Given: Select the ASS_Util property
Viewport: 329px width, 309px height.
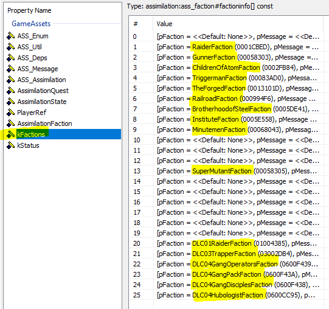Looking at the screenshot, I should pyautogui.click(x=30, y=47).
